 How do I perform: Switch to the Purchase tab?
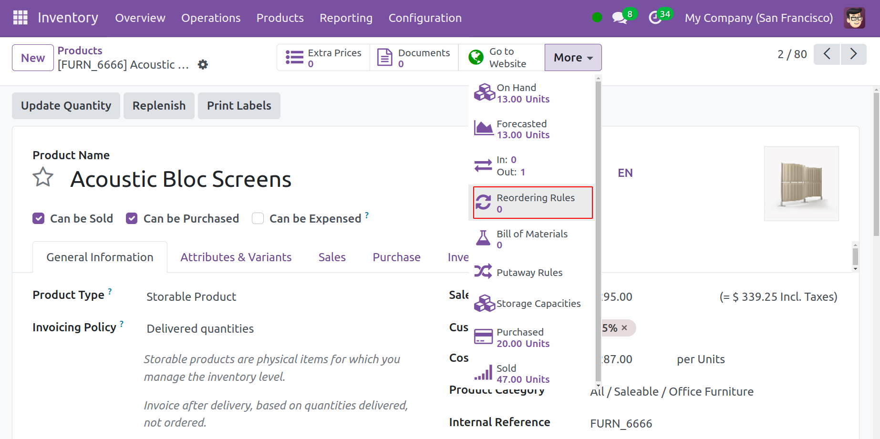[x=396, y=257]
